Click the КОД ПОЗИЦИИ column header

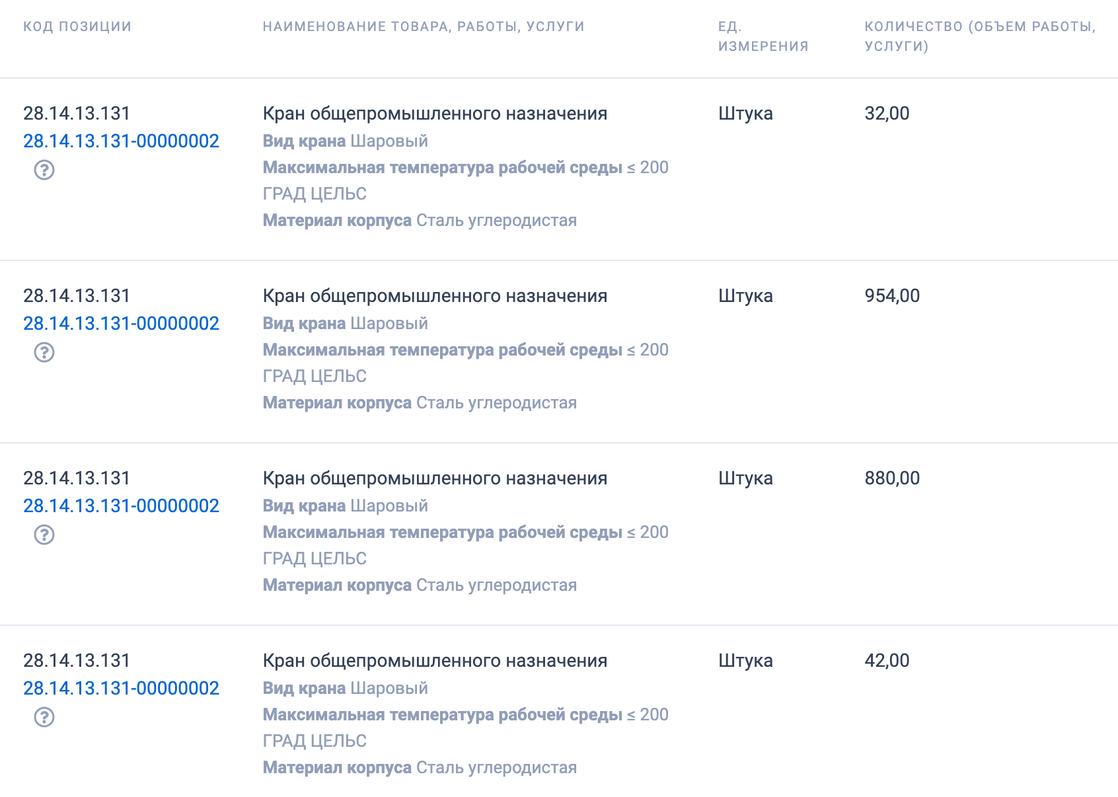pos(77,26)
